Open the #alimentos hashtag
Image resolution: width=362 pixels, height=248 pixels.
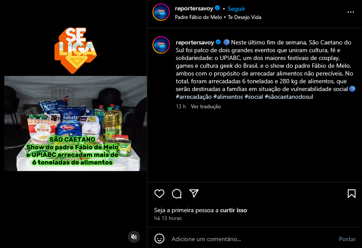[228, 97]
